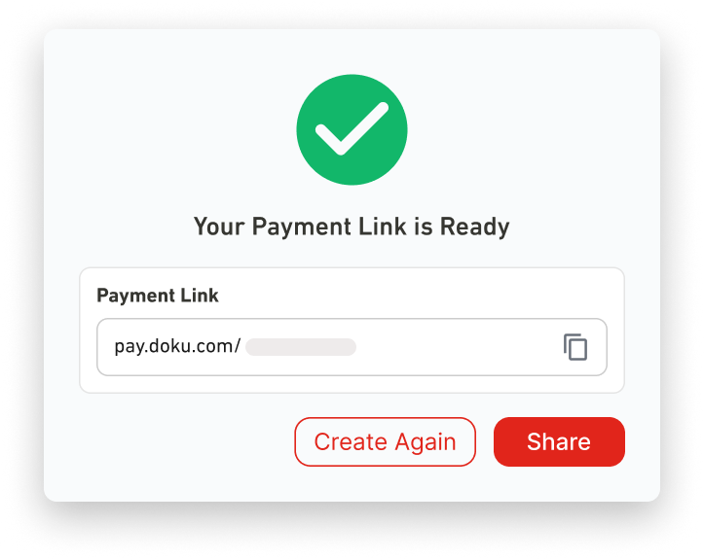Click the 'Your Payment Link is Ready' heading
This screenshot has width=704, height=560.
click(352, 227)
